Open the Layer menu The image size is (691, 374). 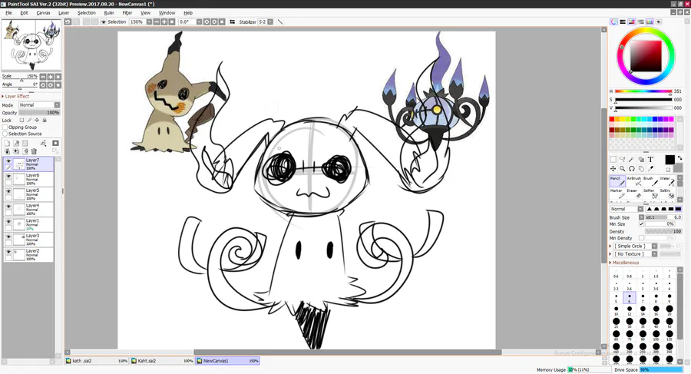click(x=64, y=13)
